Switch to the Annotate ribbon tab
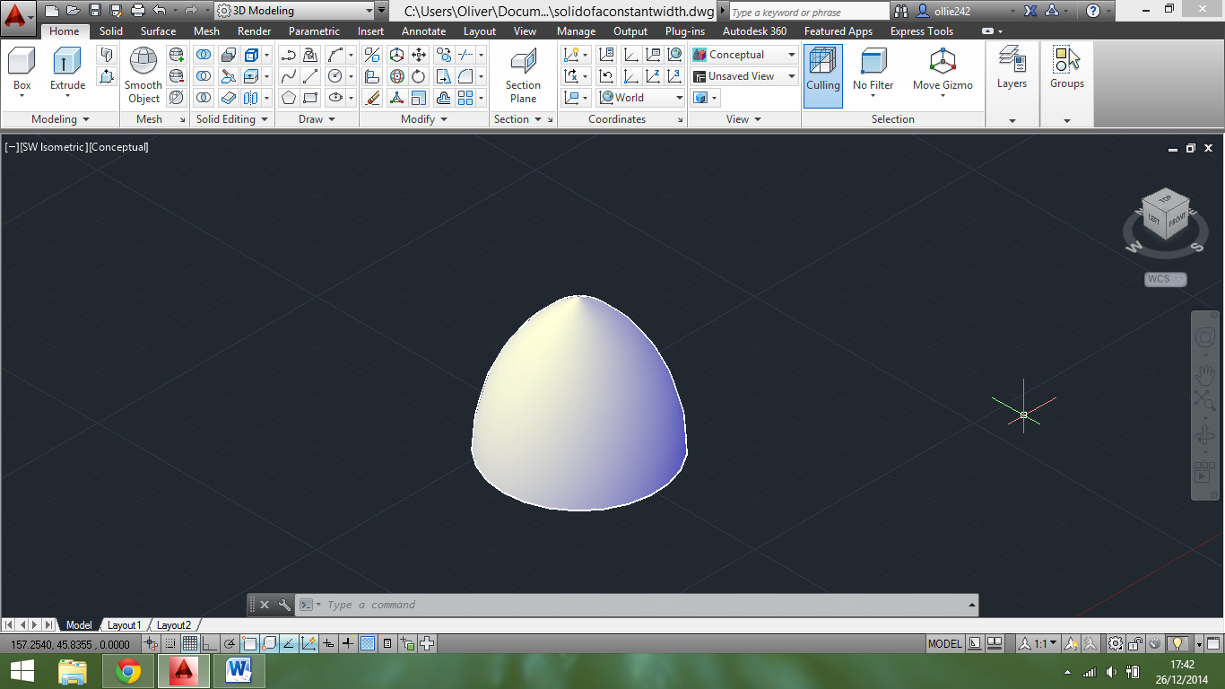The width and height of the screenshot is (1225, 689). click(423, 31)
